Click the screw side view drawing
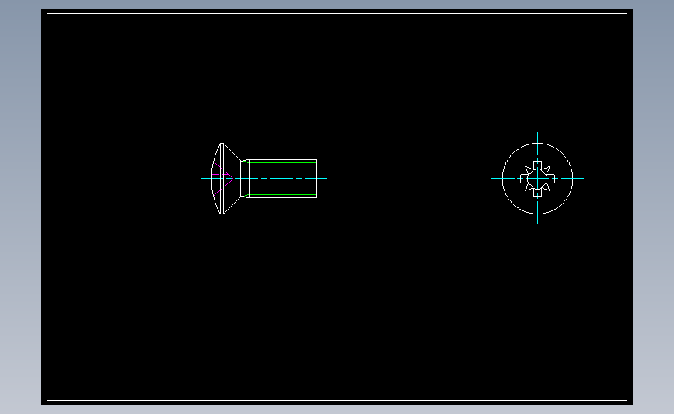Image resolution: width=674 pixels, height=414 pixels. [x=264, y=179]
